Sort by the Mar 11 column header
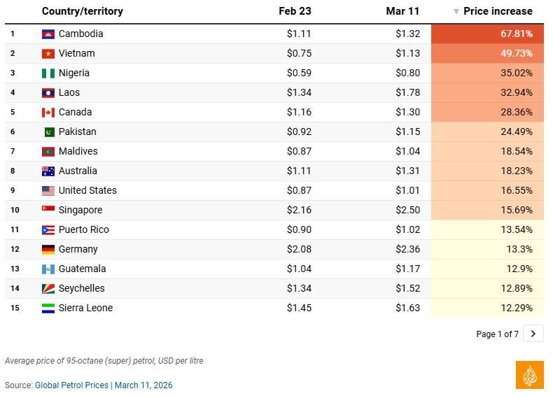 tap(402, 11)
